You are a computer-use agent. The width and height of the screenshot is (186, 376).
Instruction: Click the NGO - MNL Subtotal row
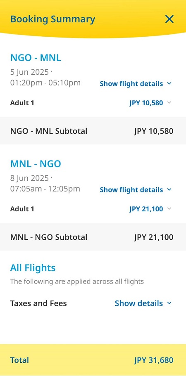click(x=93, y=131)
